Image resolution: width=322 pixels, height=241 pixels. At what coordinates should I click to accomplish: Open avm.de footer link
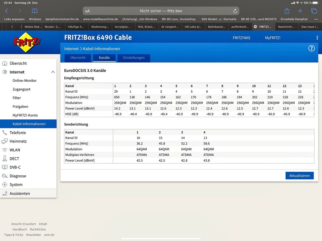(49, 235)
